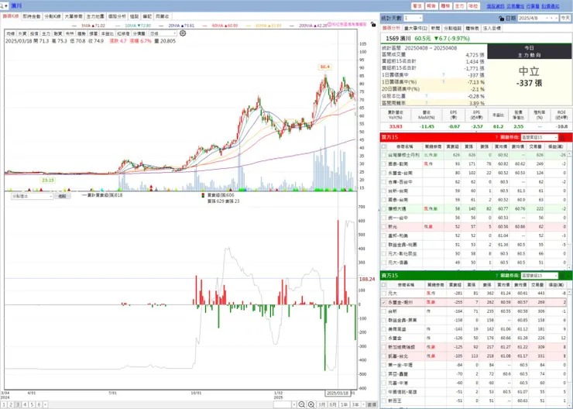Open the 重大事件(1) tab

point(416,28)
